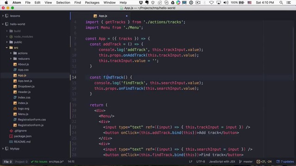Open App.css file
This screenshot has height=166, width=296.
pos(23,70)
